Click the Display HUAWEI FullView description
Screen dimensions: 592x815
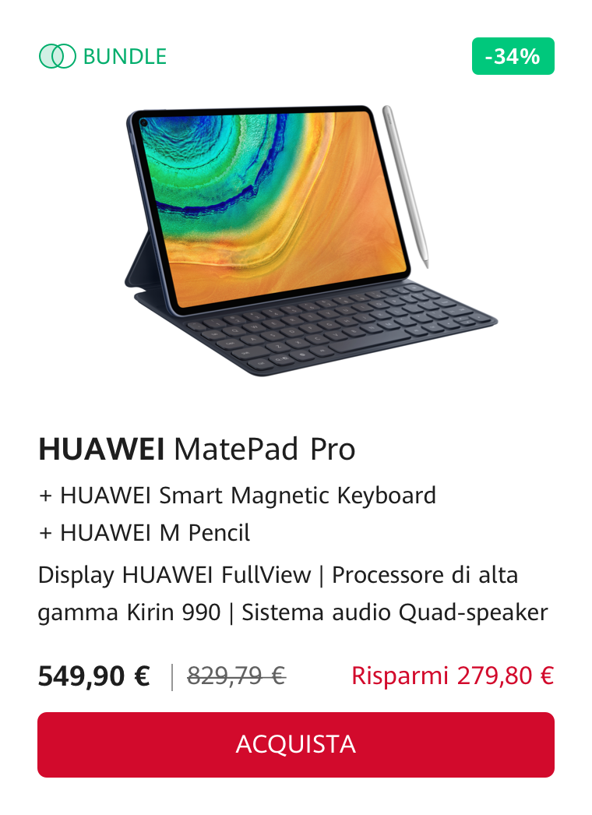point(174,575)
